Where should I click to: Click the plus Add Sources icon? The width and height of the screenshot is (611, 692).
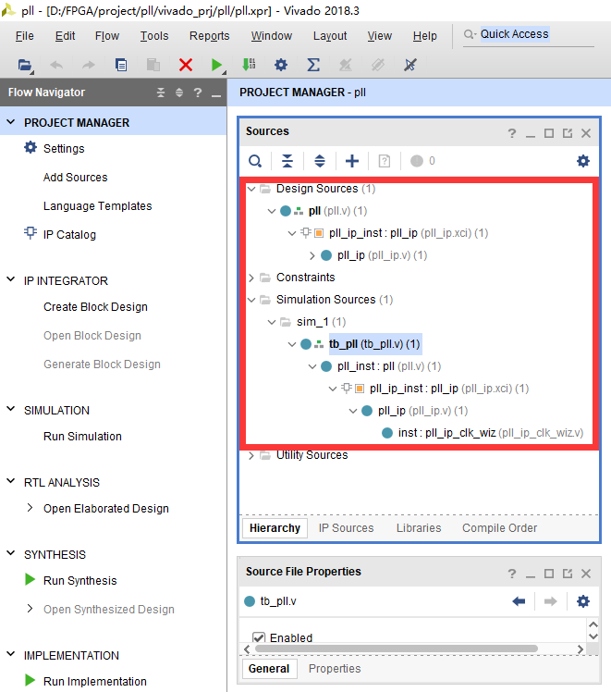352,161
